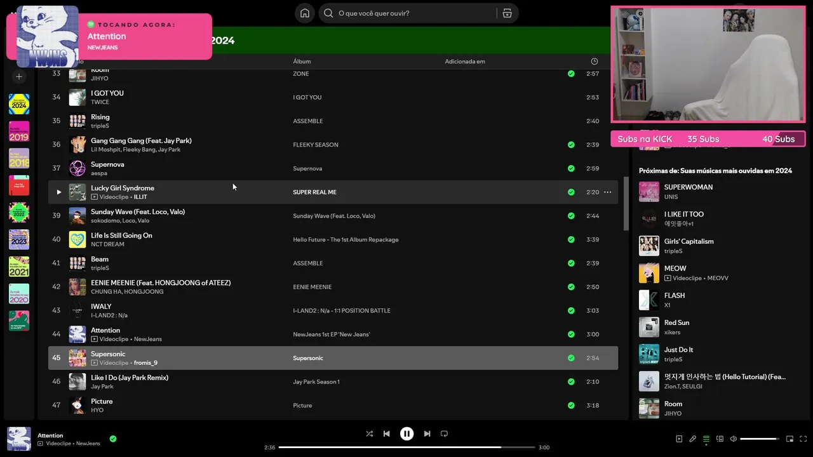
Task: Click the Attention cover art in player bar
Action: click(x=19, y=439)
